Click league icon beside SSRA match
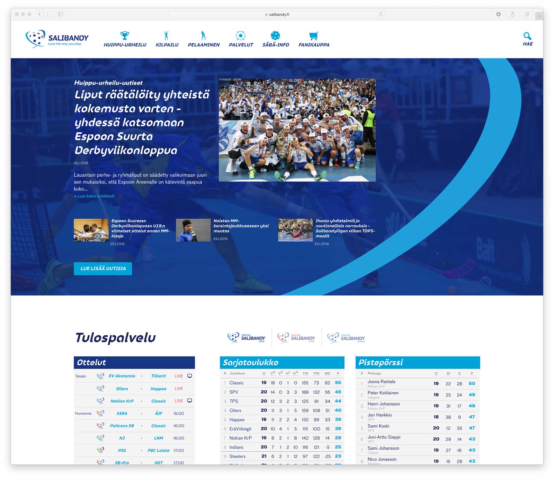 coord(100,413)
